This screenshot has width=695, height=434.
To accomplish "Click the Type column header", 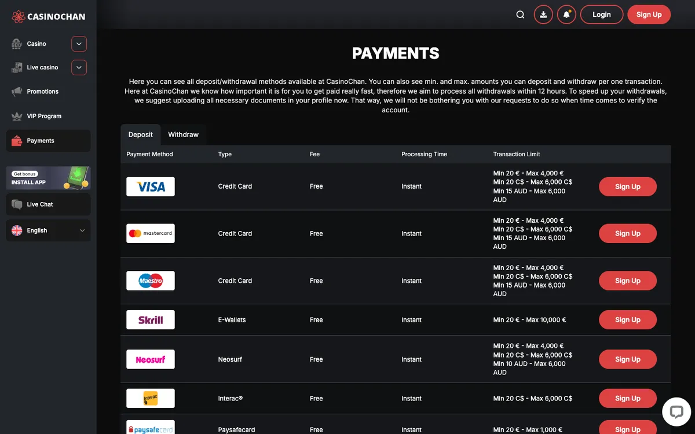I will tap(225, 155).
